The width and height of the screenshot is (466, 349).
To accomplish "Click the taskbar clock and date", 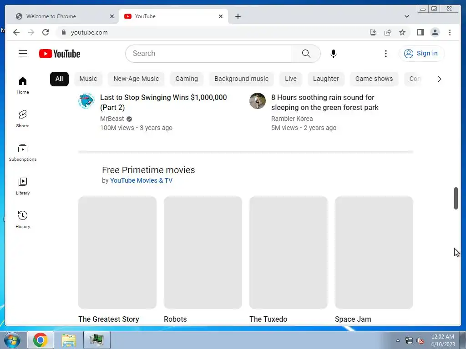I will click(x=443, y=340).
